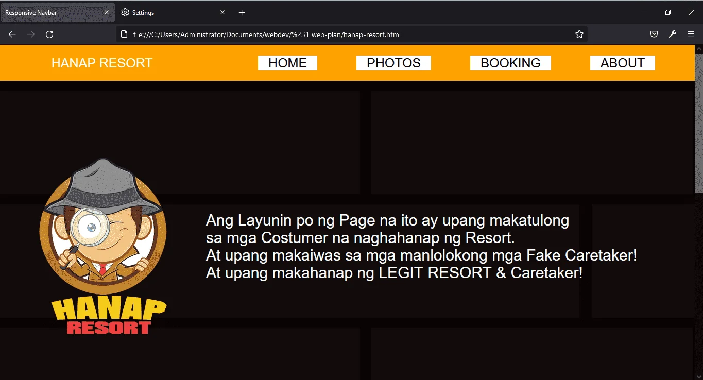
Task: Go to the BOOKING nav link
Action: point(510,63)
